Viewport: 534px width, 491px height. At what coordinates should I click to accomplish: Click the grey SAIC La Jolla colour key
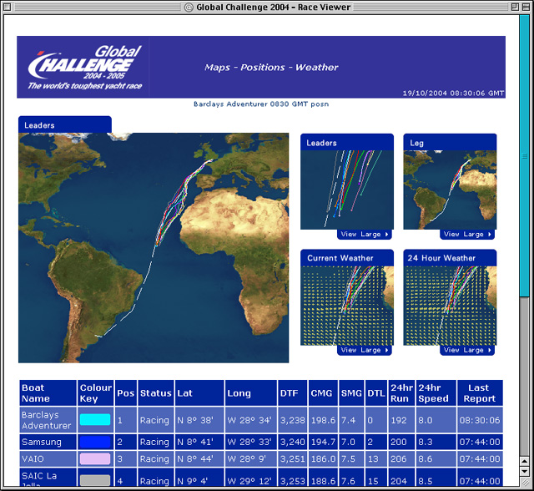point(95,480)
